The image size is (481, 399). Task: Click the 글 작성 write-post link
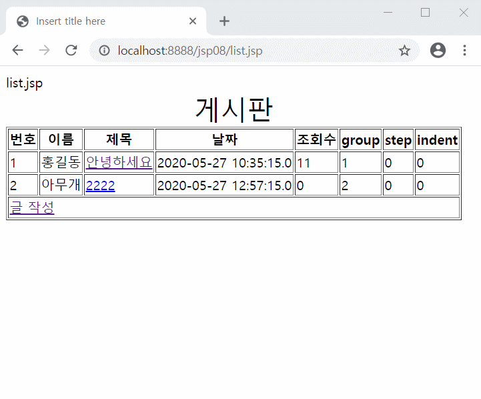pos(32,208)
